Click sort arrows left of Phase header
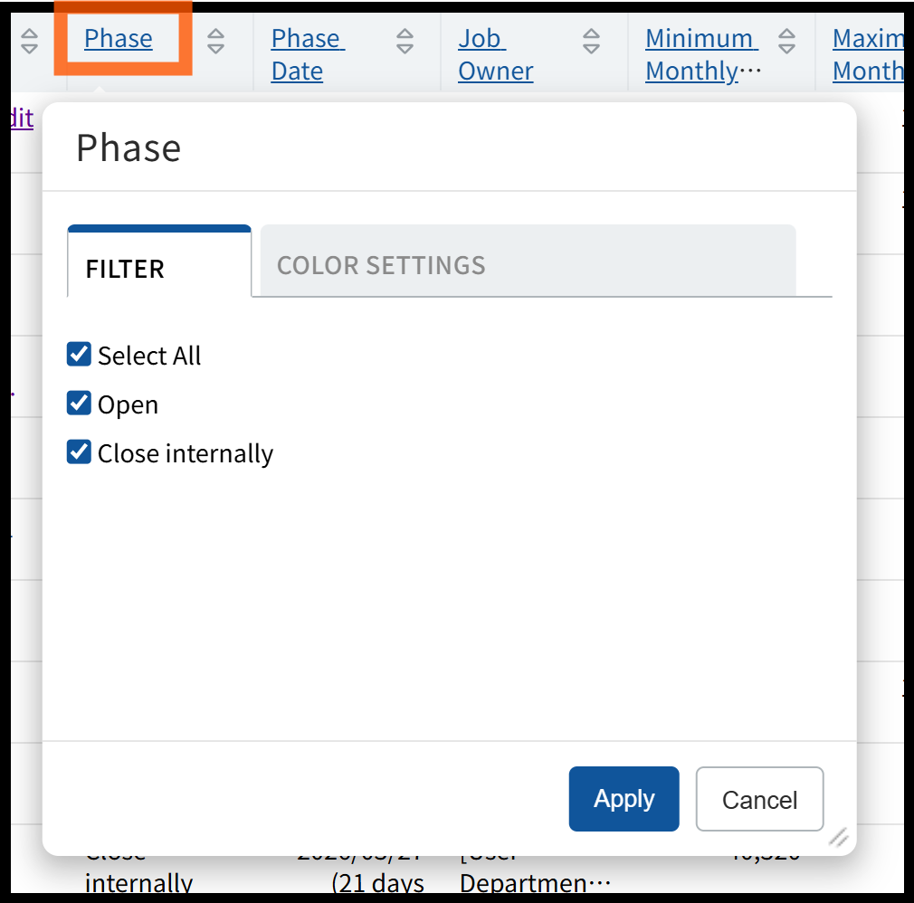The width and height of the screenshot is (914, 903). click(30, 40)
